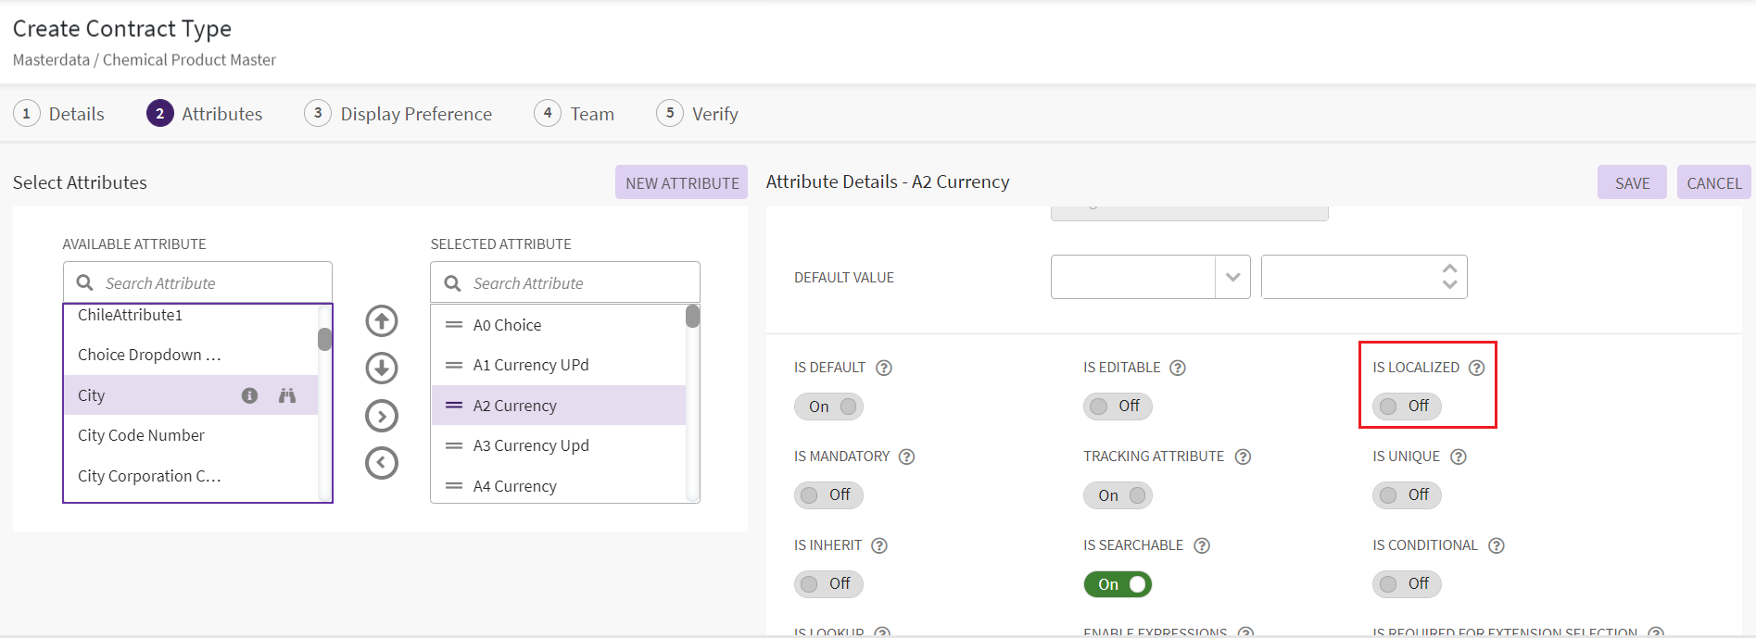Click the left arrow to remove attribute

(x=381, y=463)
